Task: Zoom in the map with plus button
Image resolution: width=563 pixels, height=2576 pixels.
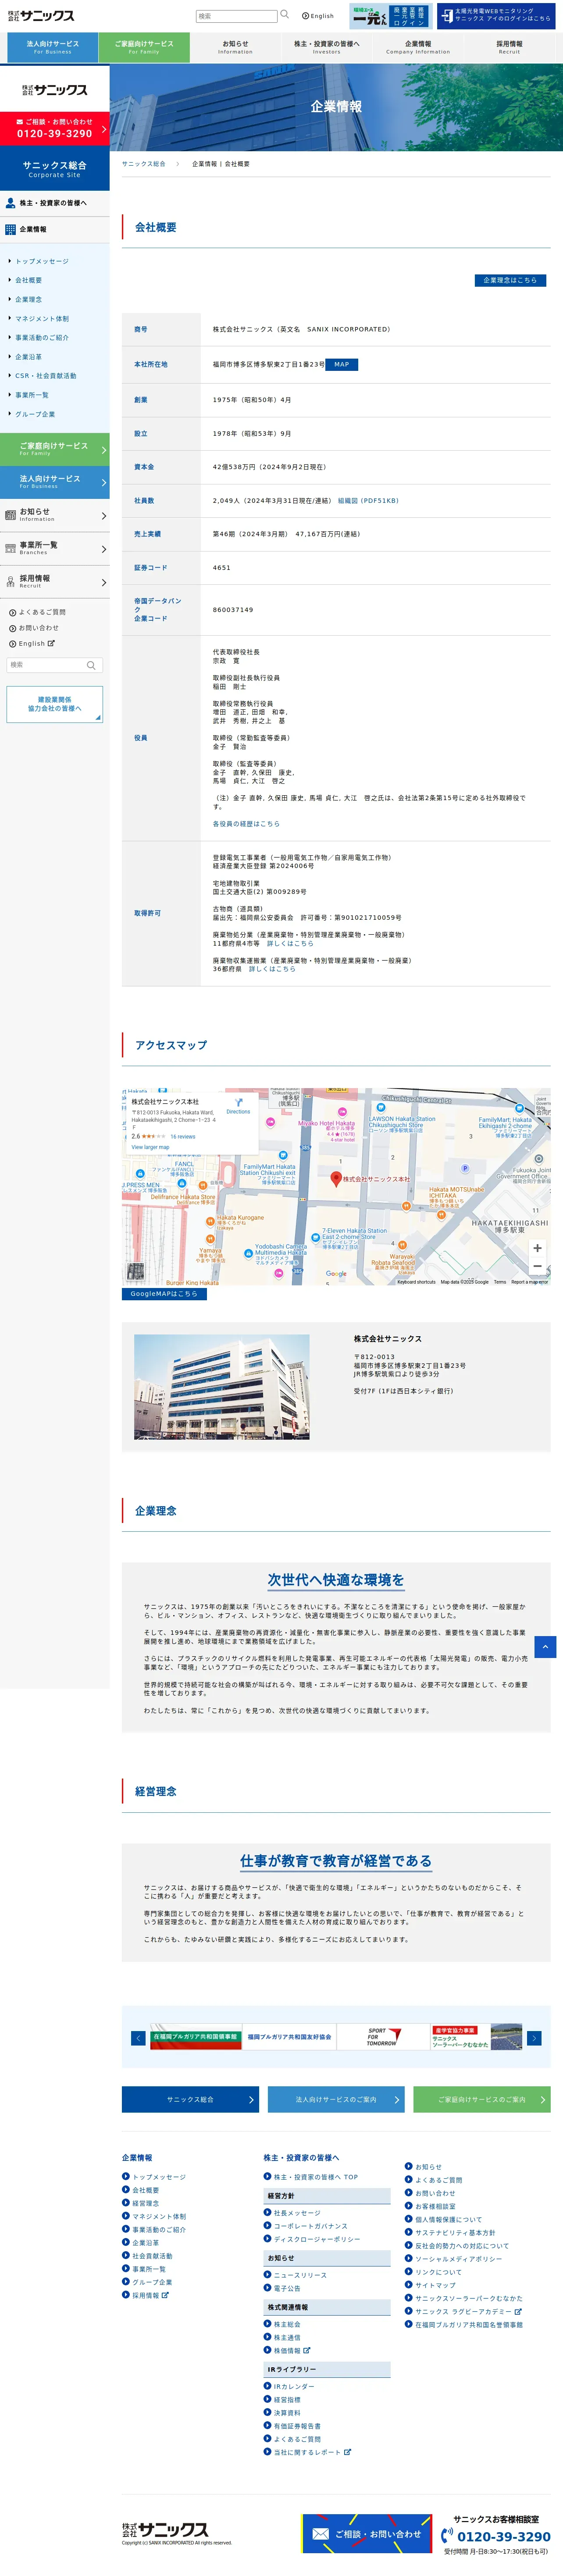Action: point(537,1248)
